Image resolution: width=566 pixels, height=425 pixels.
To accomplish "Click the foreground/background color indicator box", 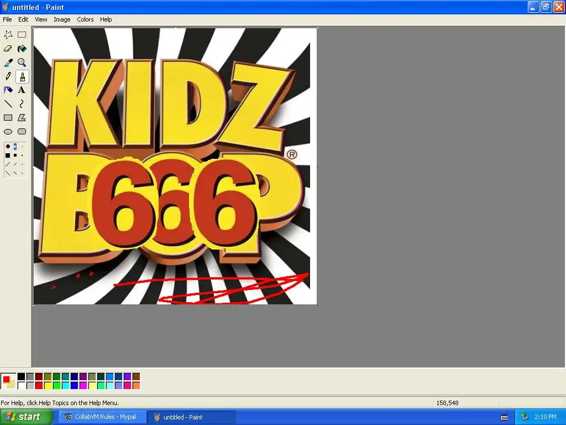I will pyautogui.click(x=8, y=381).
